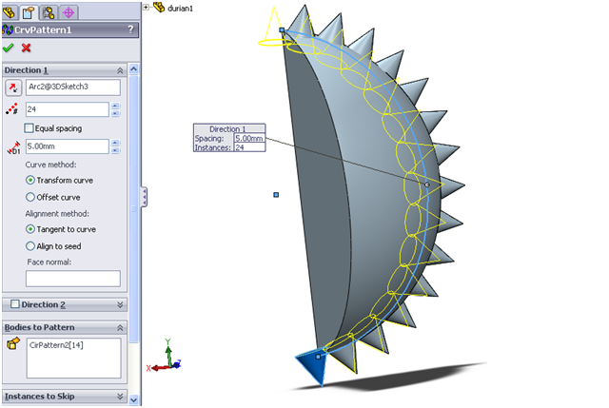Click the property panel scrollbar thumb
This screenshot has width=609, height=408.
(133, 209)
